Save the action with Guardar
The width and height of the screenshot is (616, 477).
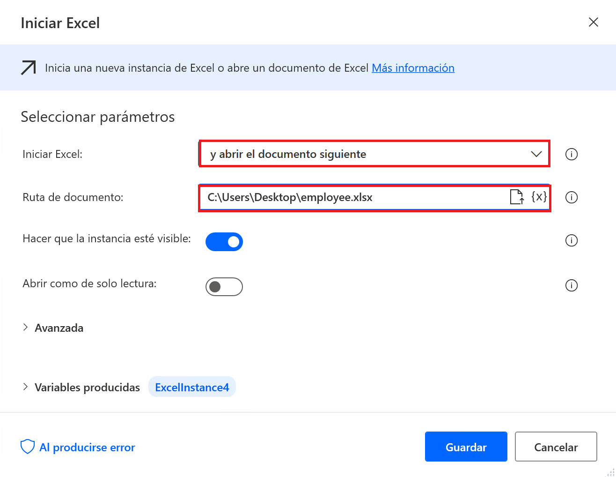point(466,447)
